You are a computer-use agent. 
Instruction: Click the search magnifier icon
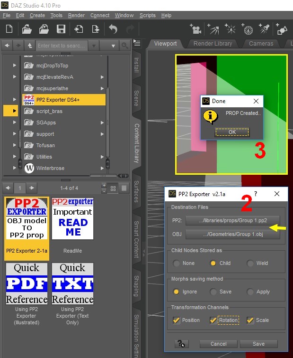pos(124,46)
